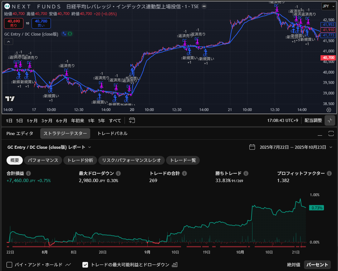
Task: Click the Pine source code braces icon
Action: click(70, 34)
